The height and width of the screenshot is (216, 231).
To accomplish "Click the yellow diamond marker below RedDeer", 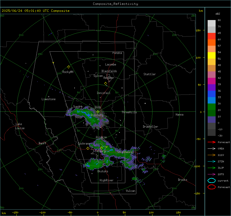I will tap(106, 83).
